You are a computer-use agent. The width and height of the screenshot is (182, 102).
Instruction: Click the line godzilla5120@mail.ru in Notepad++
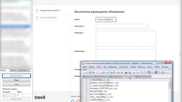104,83
